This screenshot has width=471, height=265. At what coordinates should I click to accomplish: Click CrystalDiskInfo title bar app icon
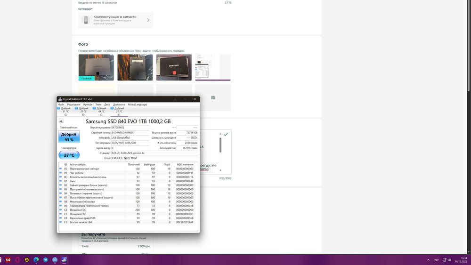pyautogui.click(x=60, y=99)
